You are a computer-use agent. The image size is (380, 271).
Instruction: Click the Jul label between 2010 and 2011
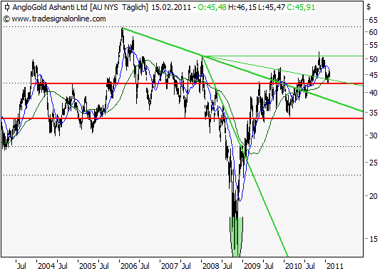tap(310, 266)
